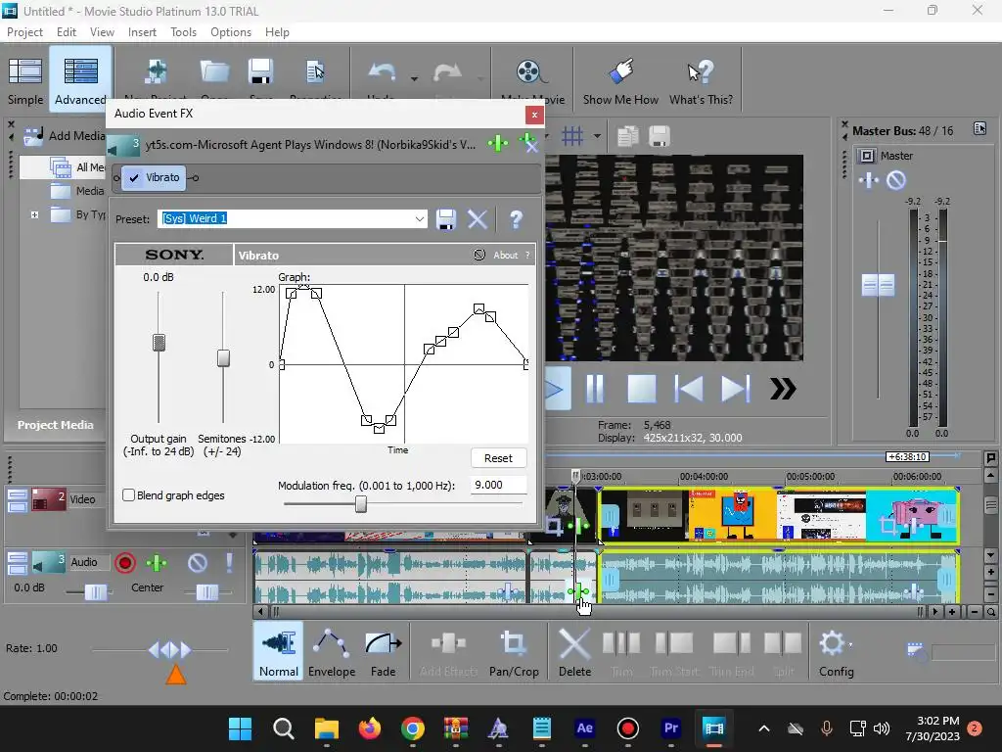Viewport: 1002px width, 752px height.
Task: Open Make Movie film reel icon
Action: tap(531, 72)
